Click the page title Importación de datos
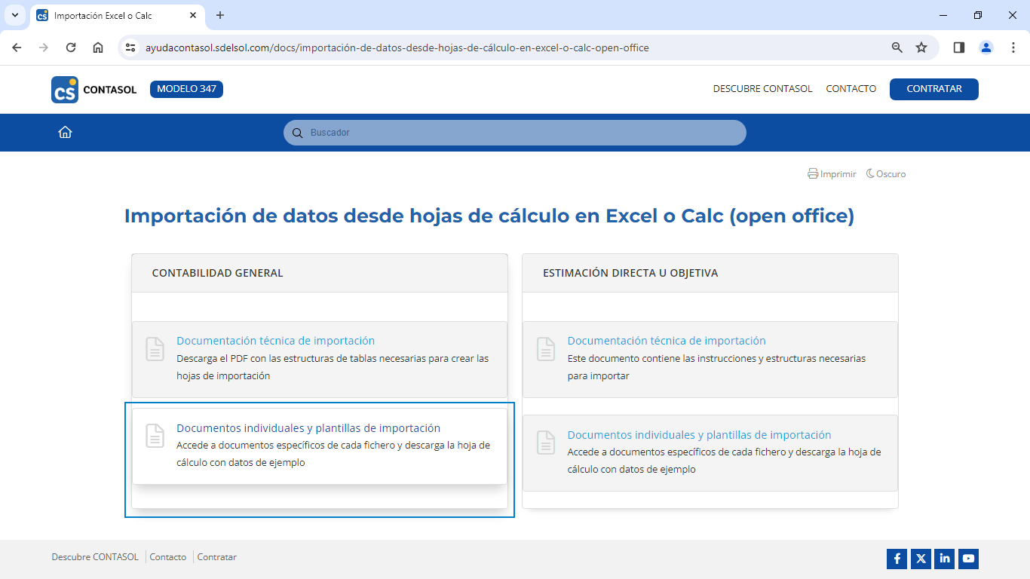The image size is (1030, 579). point(489,216)
